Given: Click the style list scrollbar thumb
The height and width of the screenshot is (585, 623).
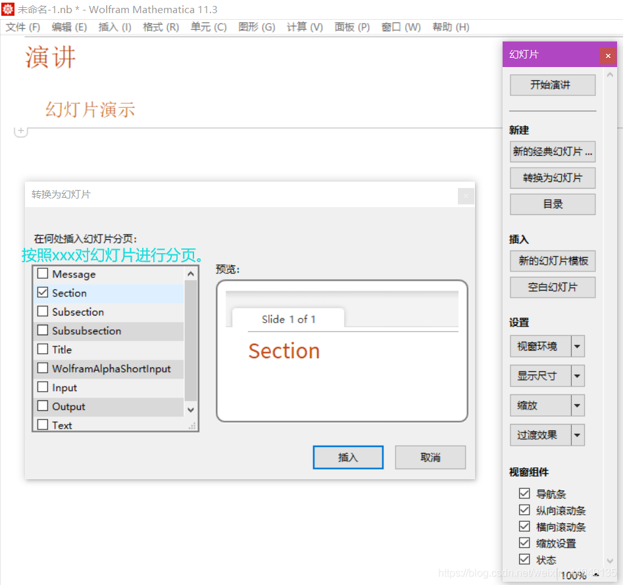Looking at the screenshot, I should pos(191,340).
